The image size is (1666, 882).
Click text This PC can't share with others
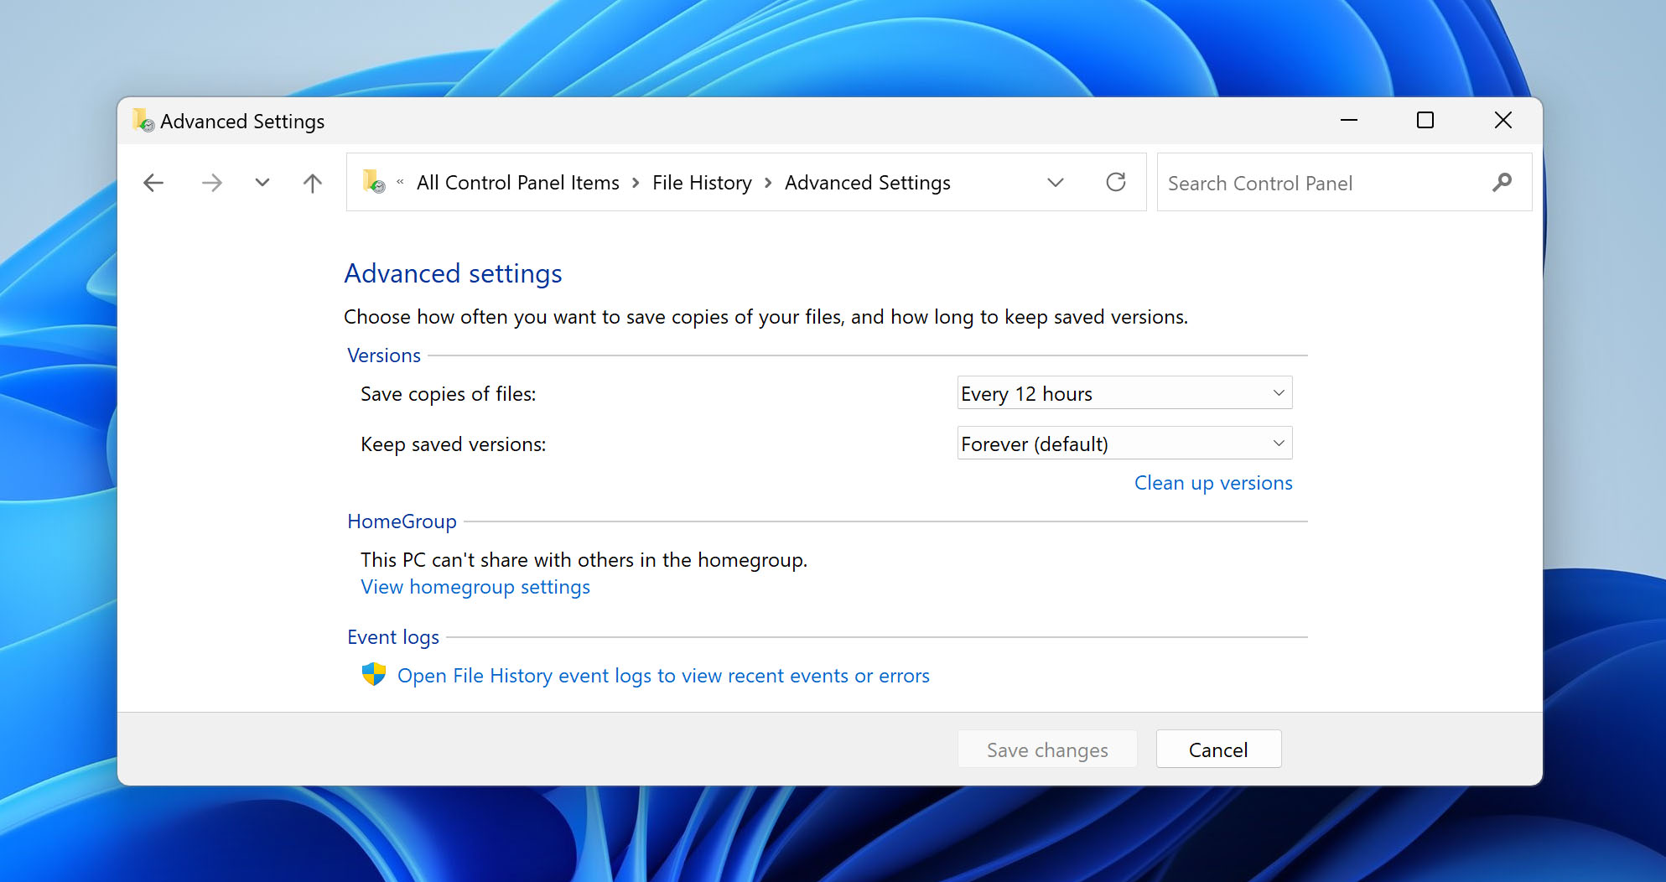584,560
